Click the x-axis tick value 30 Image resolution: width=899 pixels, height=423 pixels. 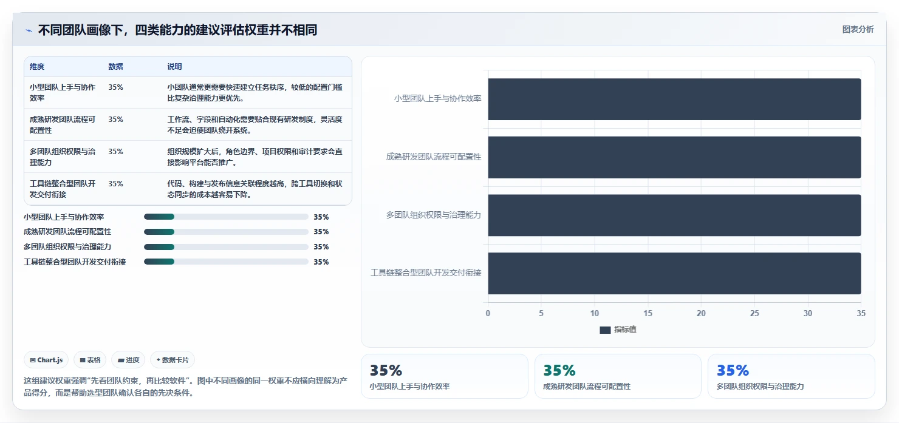click(808, 313)
